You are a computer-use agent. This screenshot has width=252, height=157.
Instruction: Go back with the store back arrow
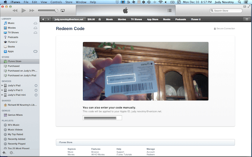pos(43,19)
